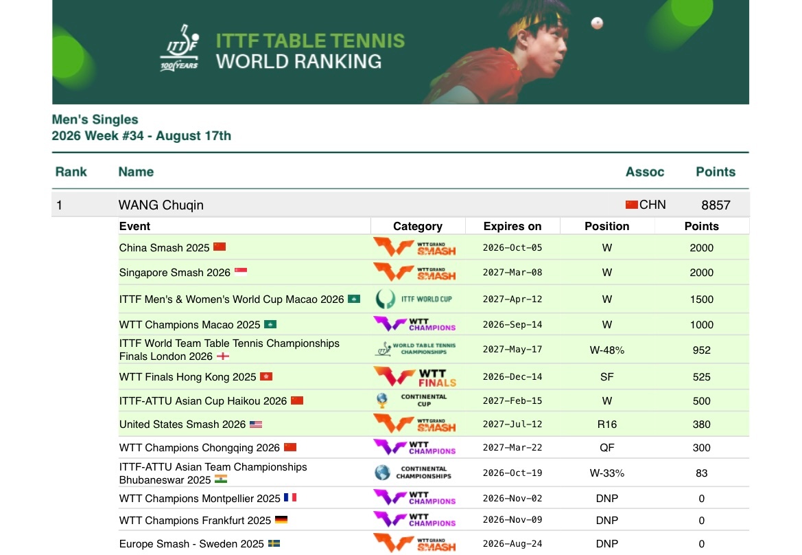Click WTT Champions logo in Montpellier 2025 row
This screenshot has height=555, width=802.
click(414, 498)
